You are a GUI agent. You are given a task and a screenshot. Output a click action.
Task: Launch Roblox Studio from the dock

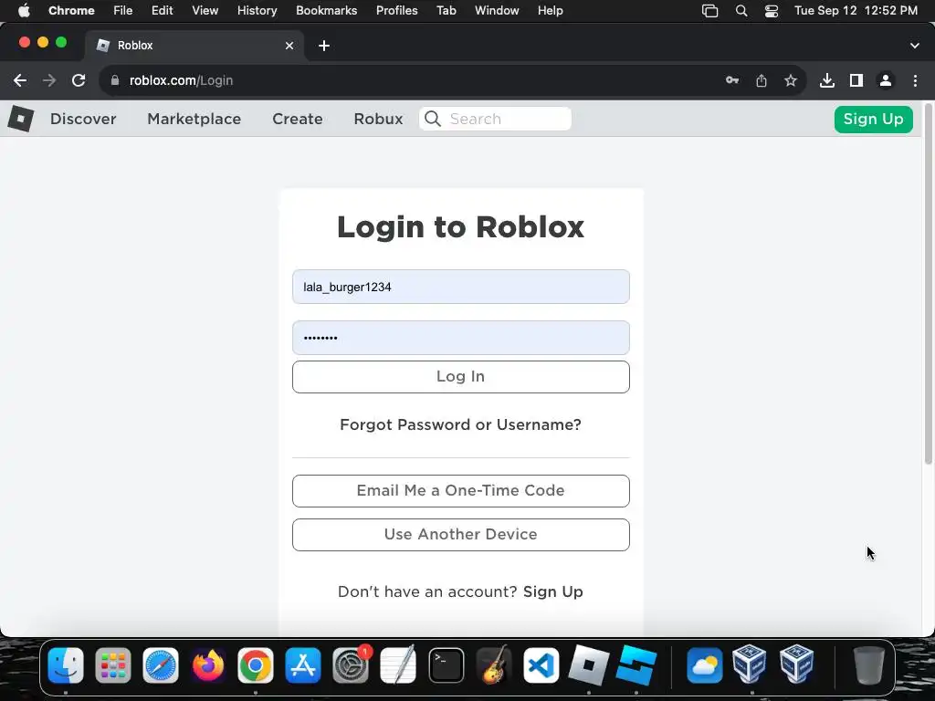(x=636, y=665)
